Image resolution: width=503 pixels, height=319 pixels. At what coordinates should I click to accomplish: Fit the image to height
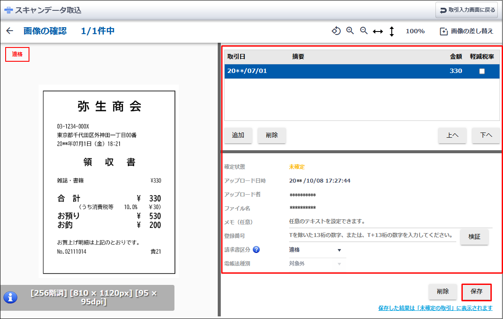pyautogui.click(x=392, y=31)
